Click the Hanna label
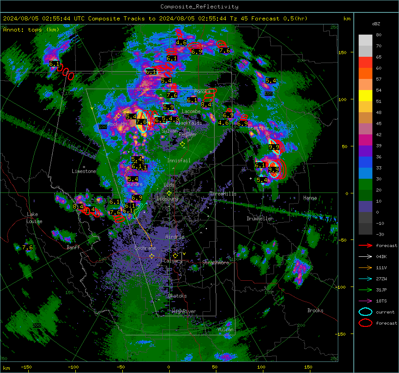399x373 pixels. [310, 198]
